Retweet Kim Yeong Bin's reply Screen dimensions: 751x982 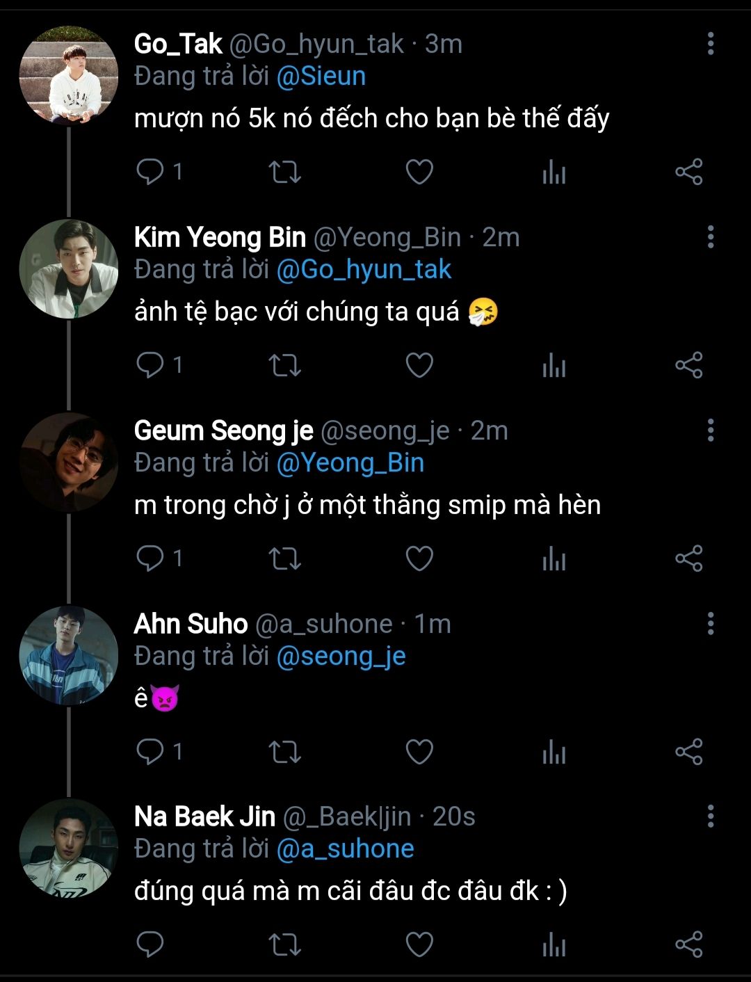284,365
